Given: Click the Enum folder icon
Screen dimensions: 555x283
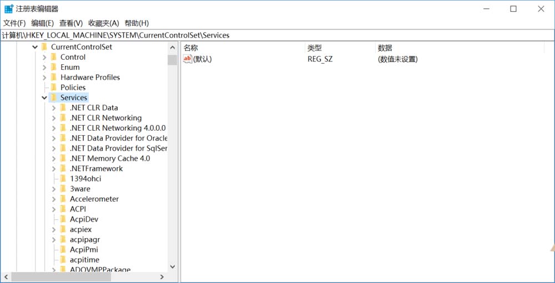Looking at the screenshot, I should tap(53, 67).
